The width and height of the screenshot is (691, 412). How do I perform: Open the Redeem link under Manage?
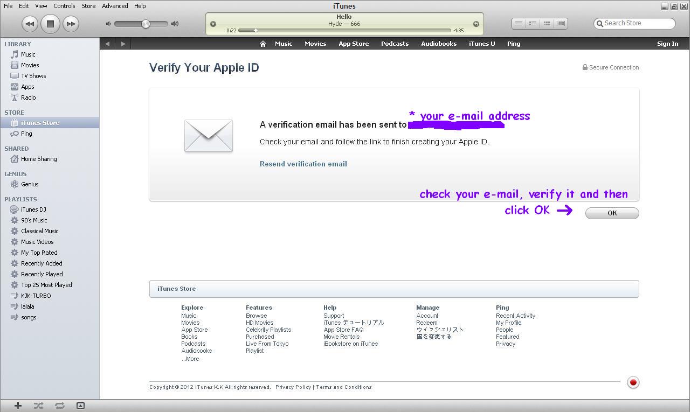(x=427, y=323)
